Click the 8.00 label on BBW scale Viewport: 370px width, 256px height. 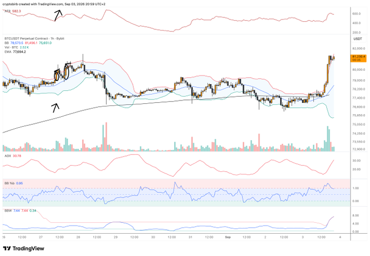(356, 215)
